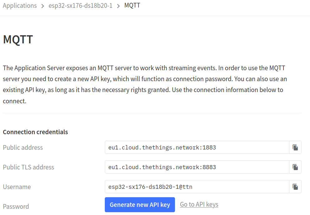The height and width of the screenshot is (215, 310).
Task: Go to API keys page
Action: 199,204
